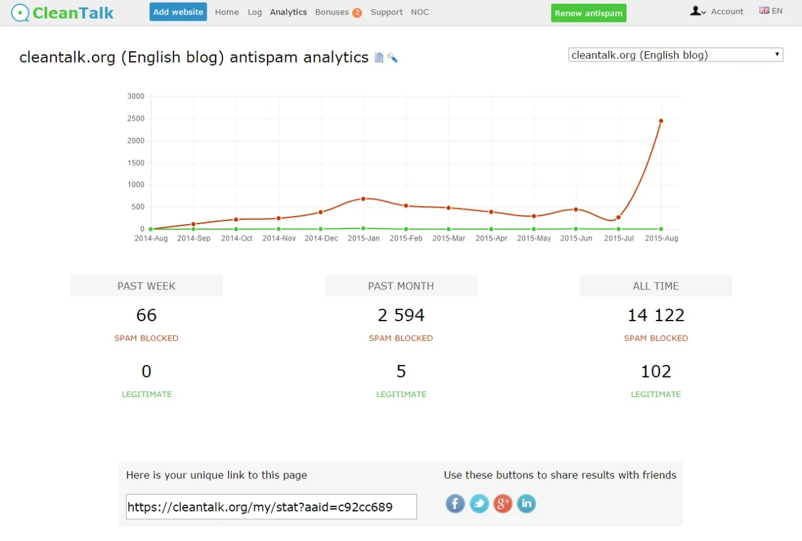Click the orange Bonuses counter badge

(357, 12)
